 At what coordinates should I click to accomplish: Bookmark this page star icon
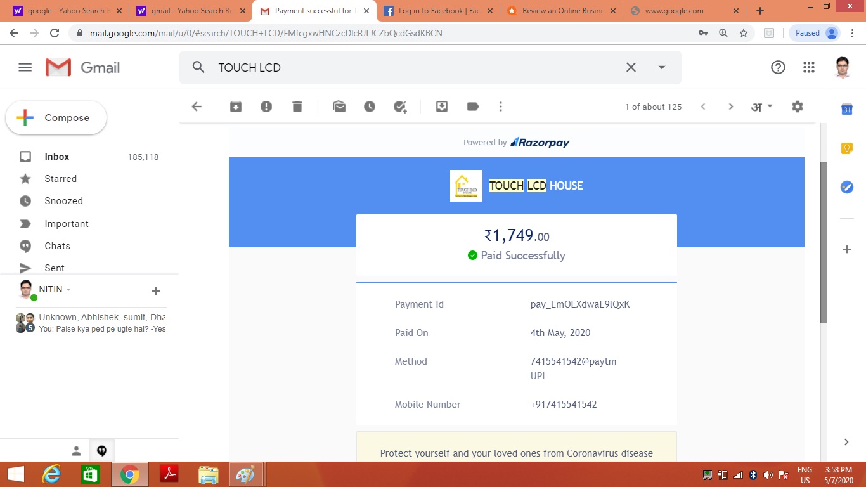tap(744, 33)
